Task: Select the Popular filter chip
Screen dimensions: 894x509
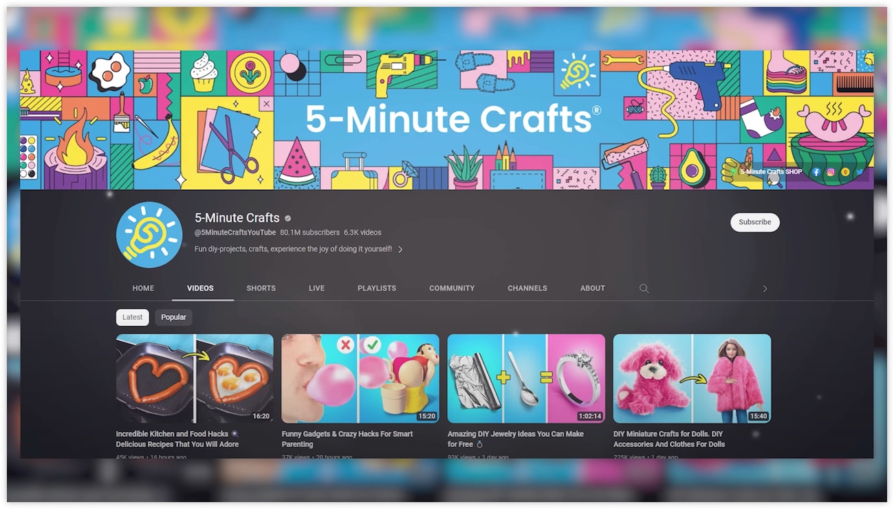Action: click(173, 317)
